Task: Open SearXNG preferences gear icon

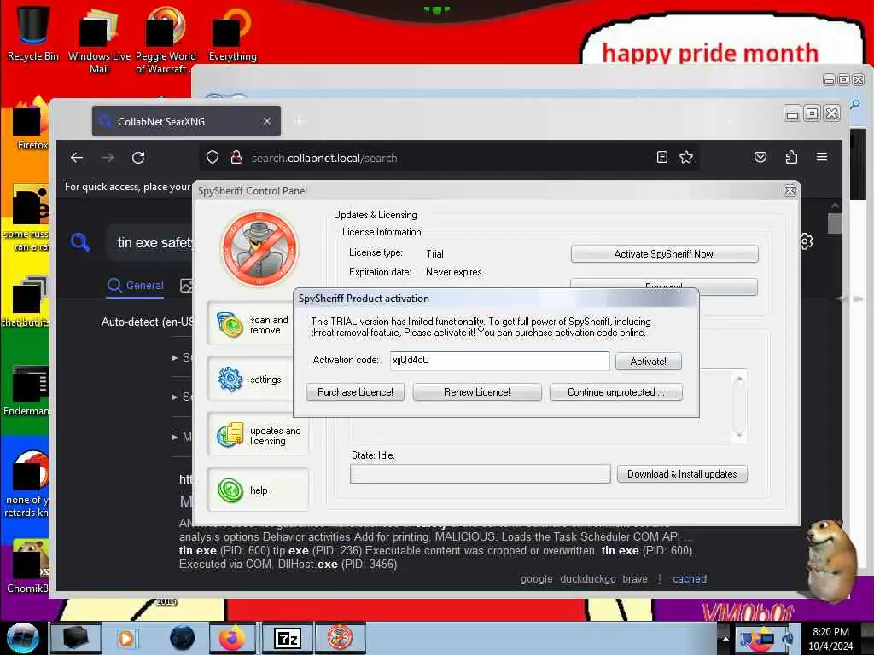Action: [806, 241]
